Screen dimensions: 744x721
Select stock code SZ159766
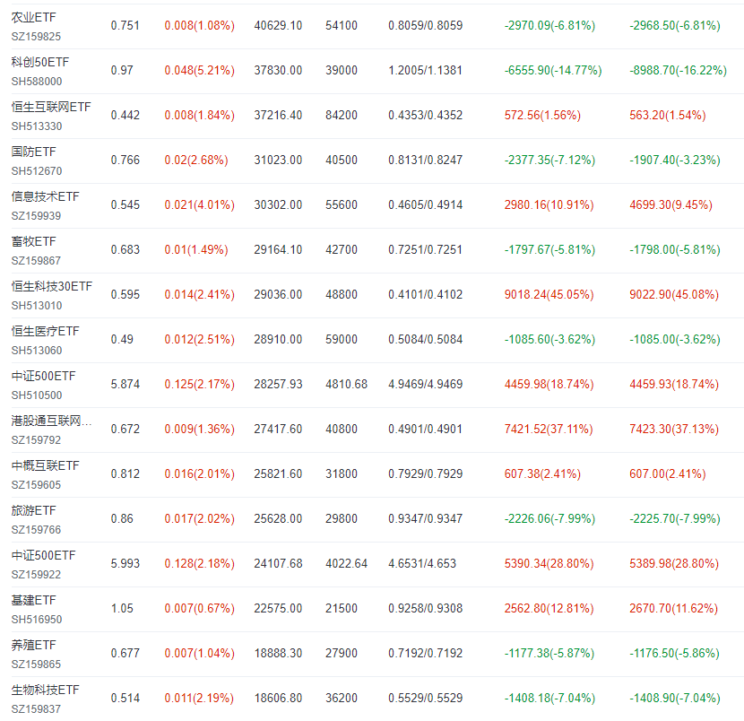37,530
